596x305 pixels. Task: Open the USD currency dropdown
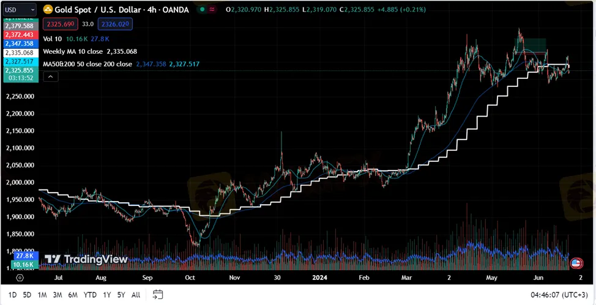point(20,10)
